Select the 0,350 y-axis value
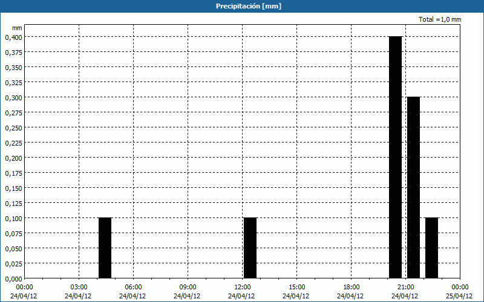The width and height of the screenshot is (484, 302). pos(13,67)
